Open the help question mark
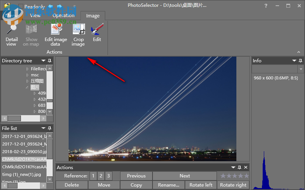Image resolution: width=305 pixels, height=190 pixels. pos(266,6)
